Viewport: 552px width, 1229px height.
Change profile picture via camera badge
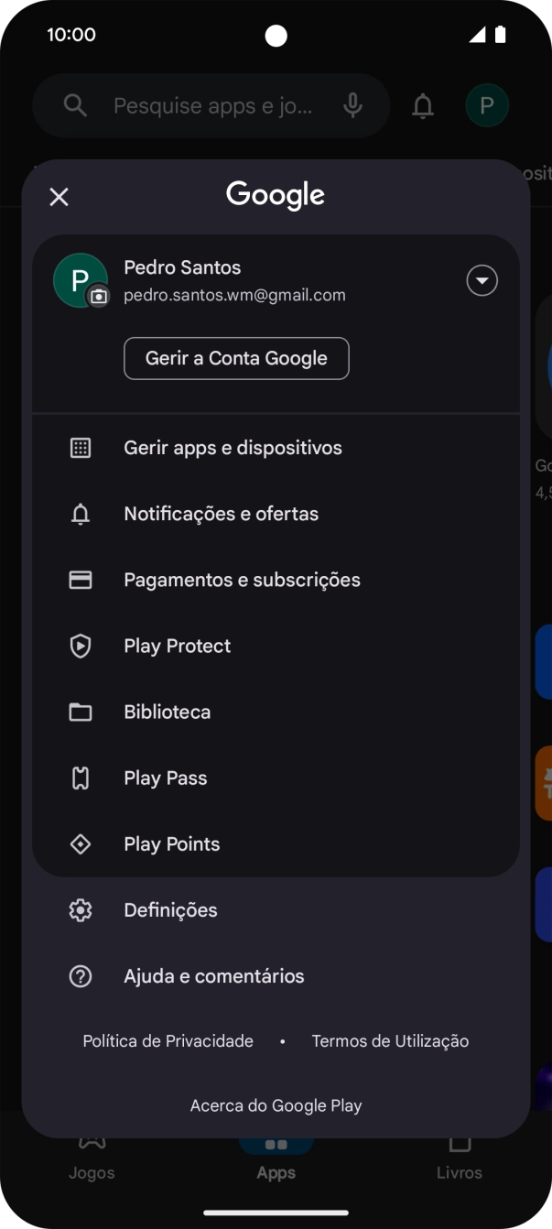[99, 299]
